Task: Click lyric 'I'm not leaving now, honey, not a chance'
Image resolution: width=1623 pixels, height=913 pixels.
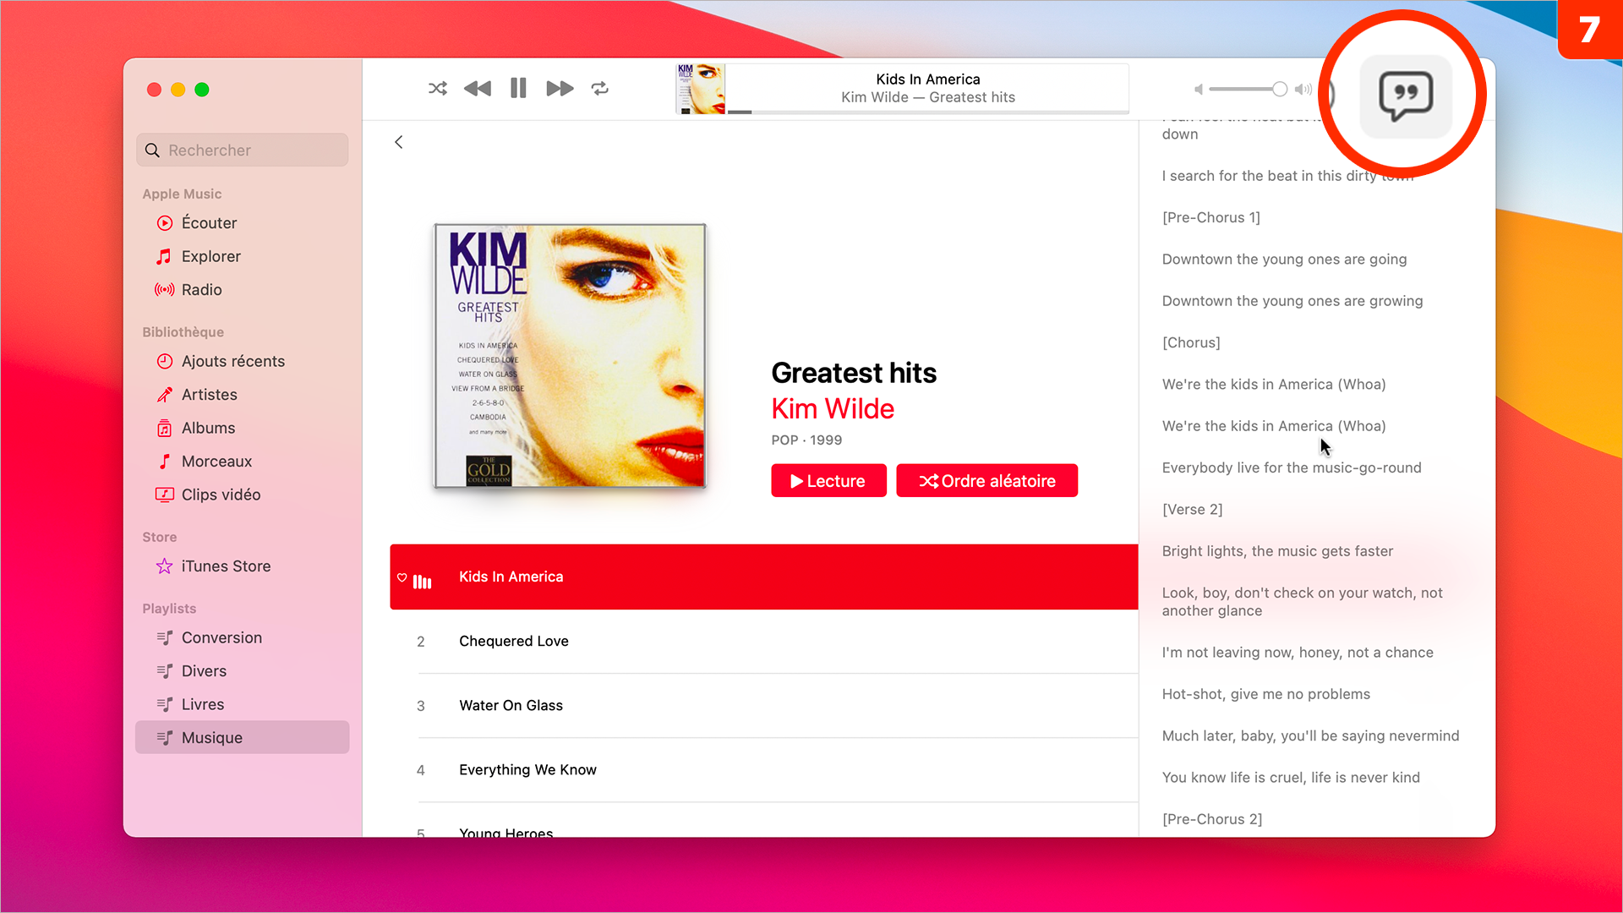Action: (1298, 653)
